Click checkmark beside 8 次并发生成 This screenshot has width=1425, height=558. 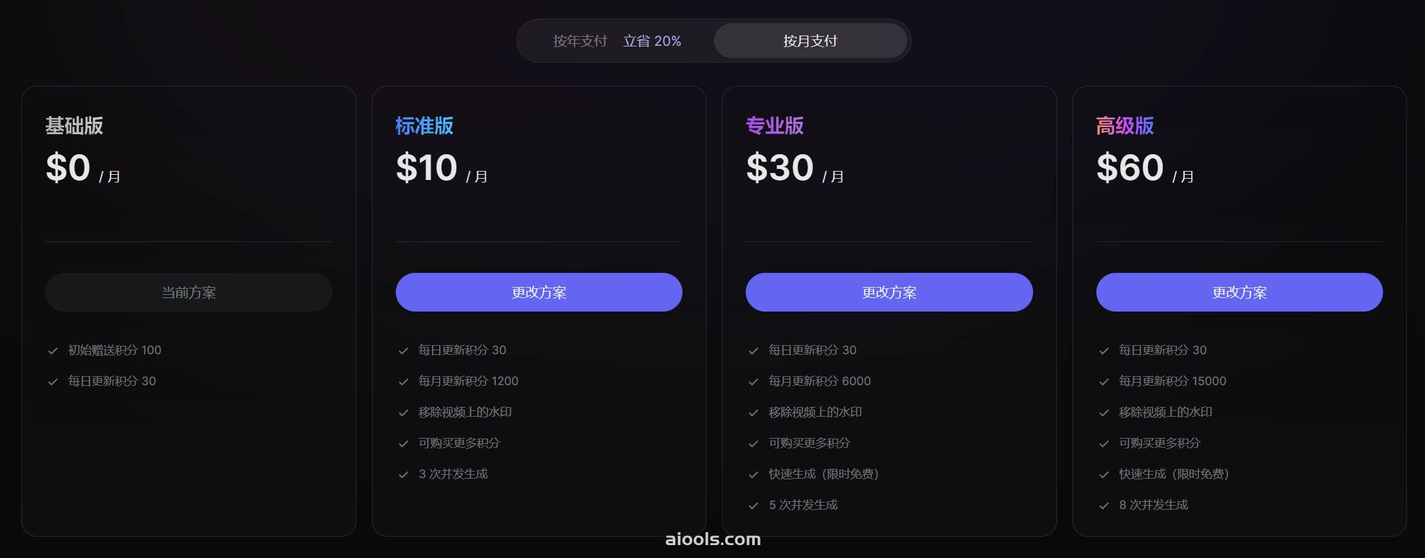[x=1104, y=506]
